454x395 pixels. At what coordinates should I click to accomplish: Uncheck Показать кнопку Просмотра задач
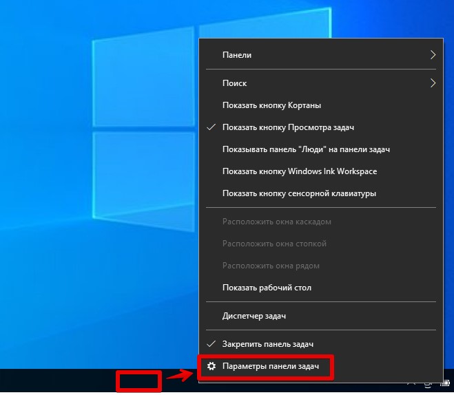pos(321,127)
